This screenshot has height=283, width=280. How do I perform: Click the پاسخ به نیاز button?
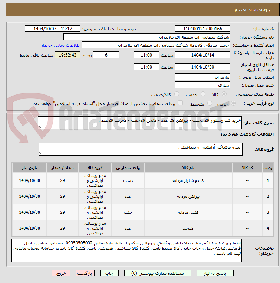click(215, 273)
